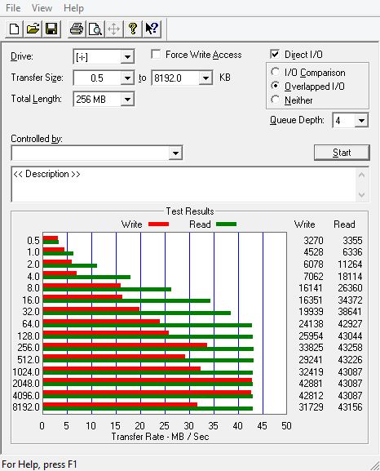Choose the Neither radio option

(x=275, y=100)
